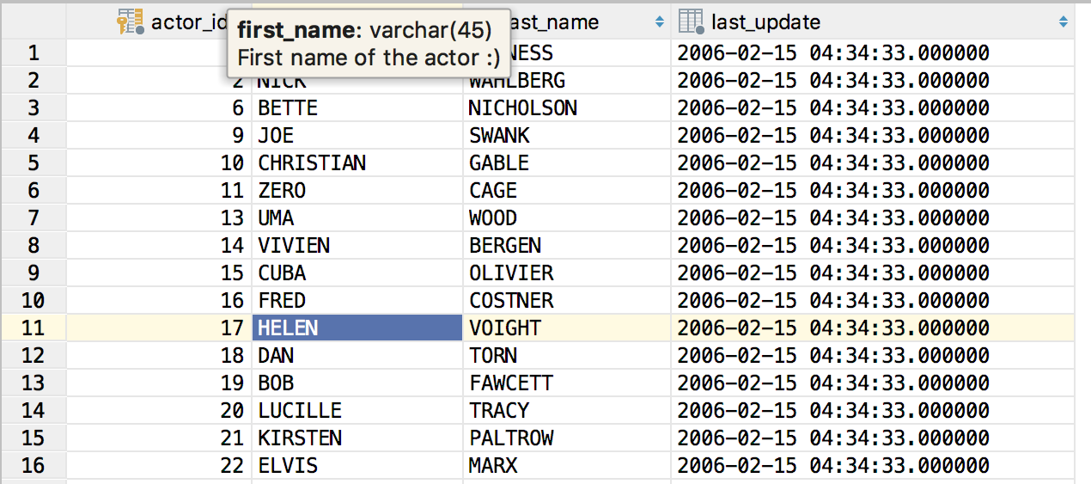Image resolution: width=1091 pixels, height=484 pixels.
Task: Select the highlighted HELEN cell
Action: tap(357, 328)
